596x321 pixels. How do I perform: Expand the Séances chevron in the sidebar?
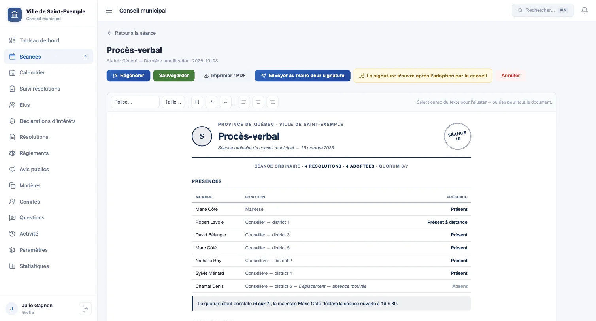(85, 57)
